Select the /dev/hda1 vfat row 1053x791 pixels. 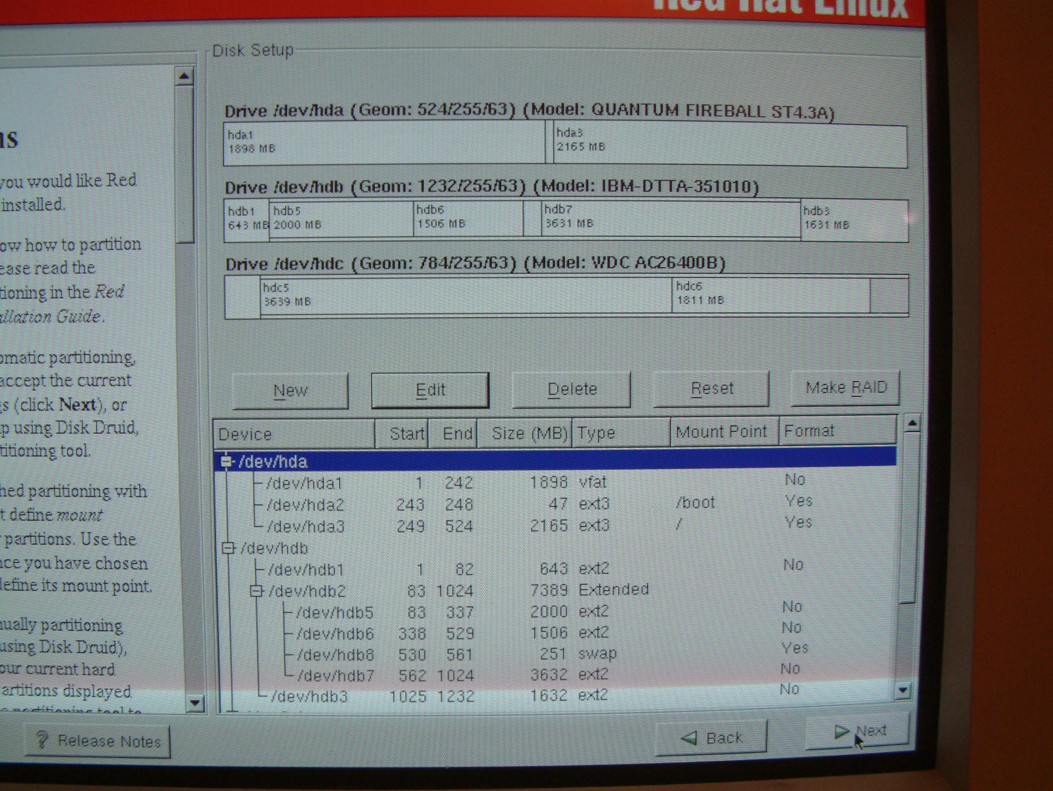coord(555,482)
